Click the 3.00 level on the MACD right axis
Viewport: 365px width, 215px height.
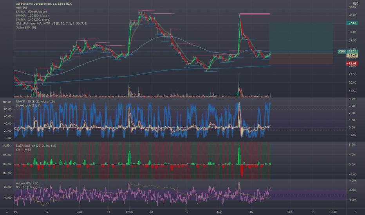click(352, 106)
